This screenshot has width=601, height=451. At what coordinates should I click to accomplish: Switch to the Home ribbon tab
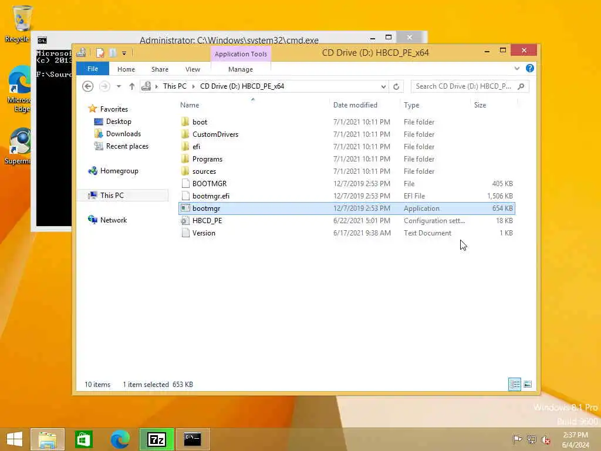click(x=126, y=69)
